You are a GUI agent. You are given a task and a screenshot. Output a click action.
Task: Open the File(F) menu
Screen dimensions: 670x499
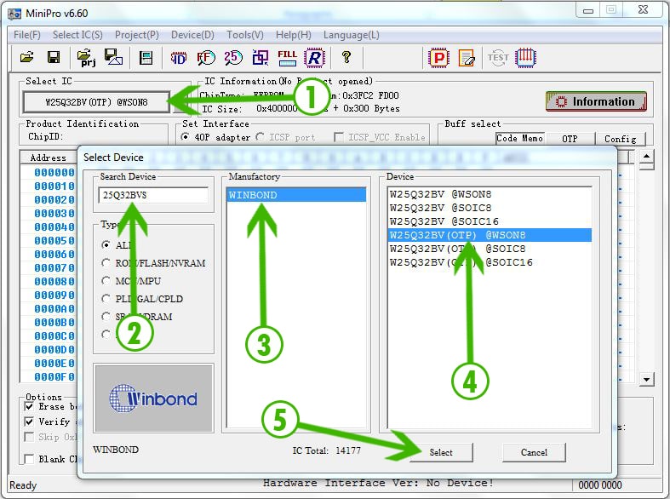point(27,35)
